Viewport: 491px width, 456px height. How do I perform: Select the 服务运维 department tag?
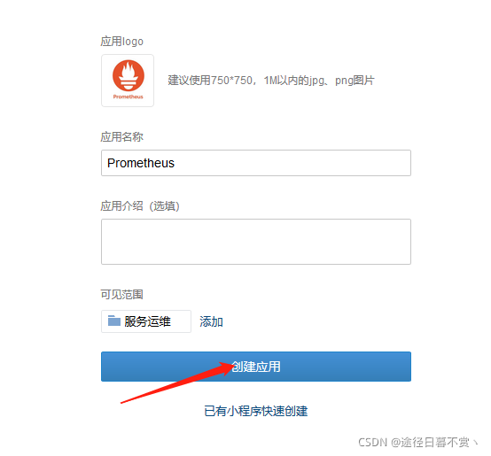(146, 321)
